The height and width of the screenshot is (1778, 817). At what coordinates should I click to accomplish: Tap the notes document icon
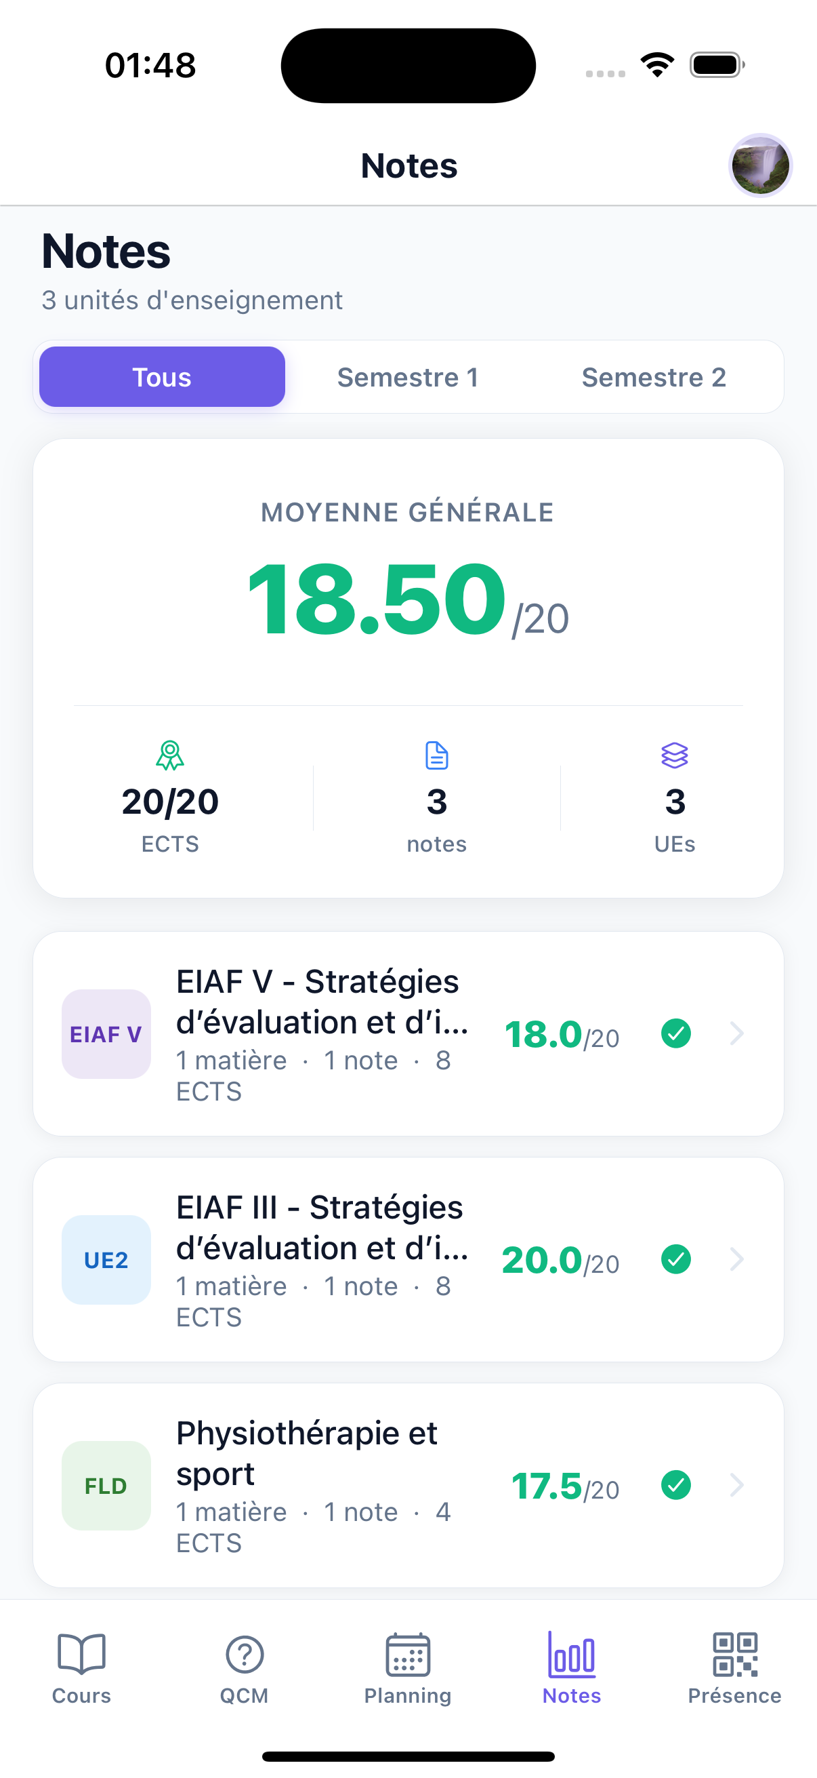click(x=436, y=756)
